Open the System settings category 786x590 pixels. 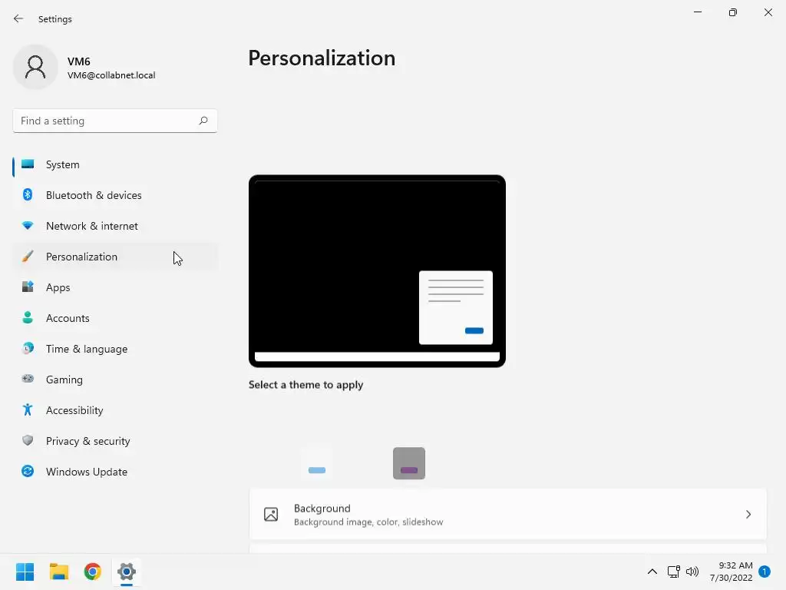(115, 164)
